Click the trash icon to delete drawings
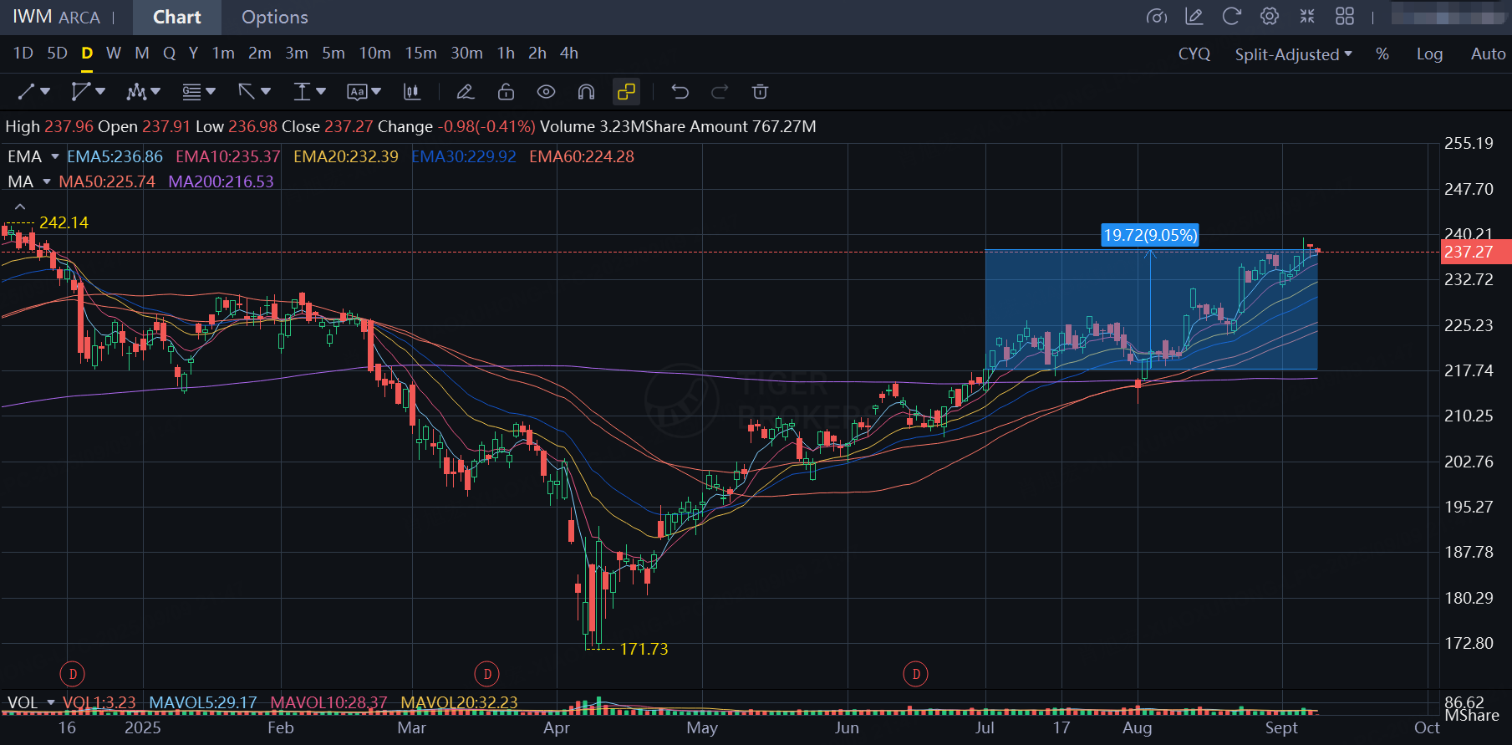 point(759,92)
